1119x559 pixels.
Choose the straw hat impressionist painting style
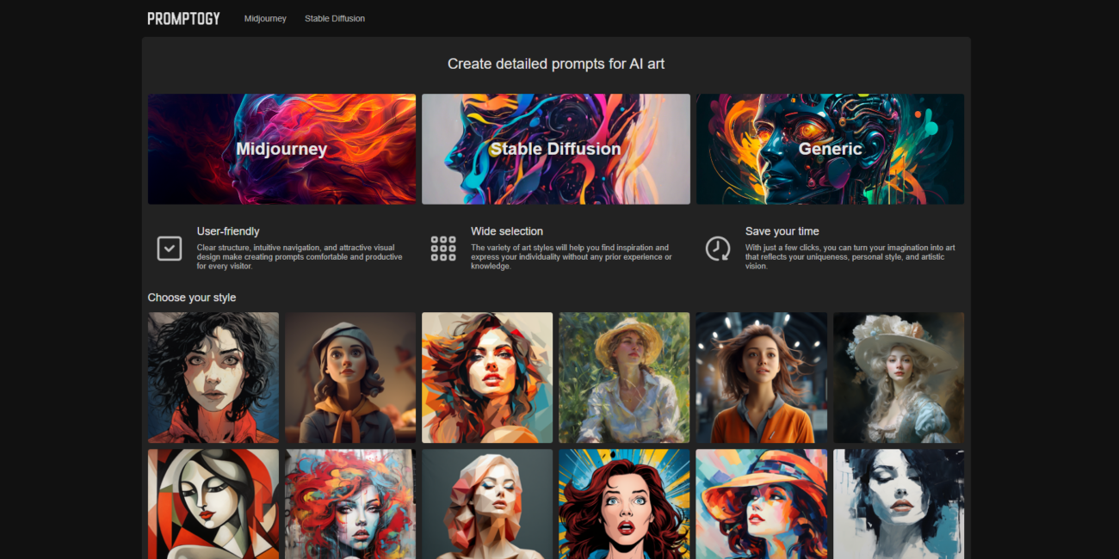pos(624,378)
